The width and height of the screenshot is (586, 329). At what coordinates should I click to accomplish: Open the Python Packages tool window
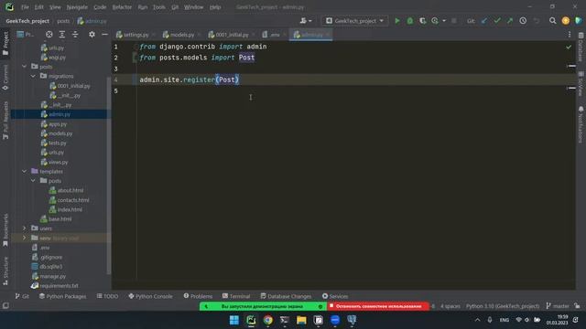[x=62, y=296]
